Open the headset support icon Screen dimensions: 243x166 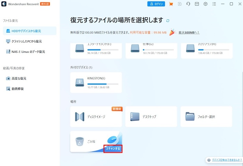(x=188, y=4)
